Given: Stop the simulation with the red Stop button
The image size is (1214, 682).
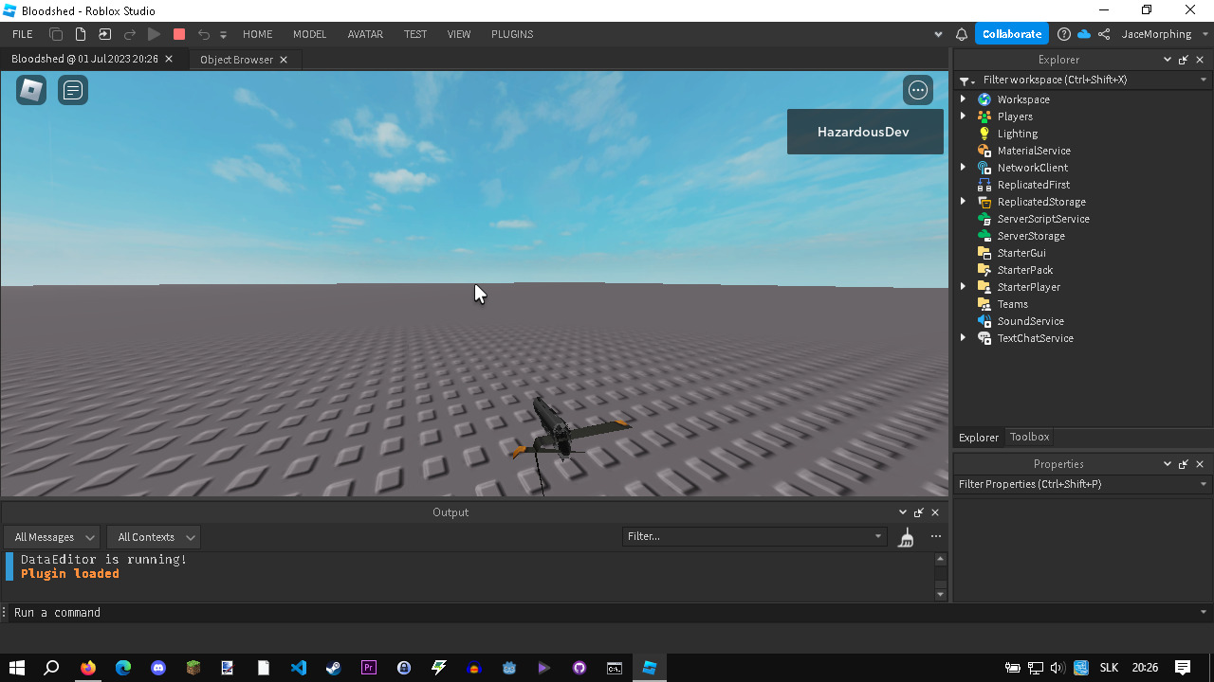Looking at the screenshot, I should (178, 34).
